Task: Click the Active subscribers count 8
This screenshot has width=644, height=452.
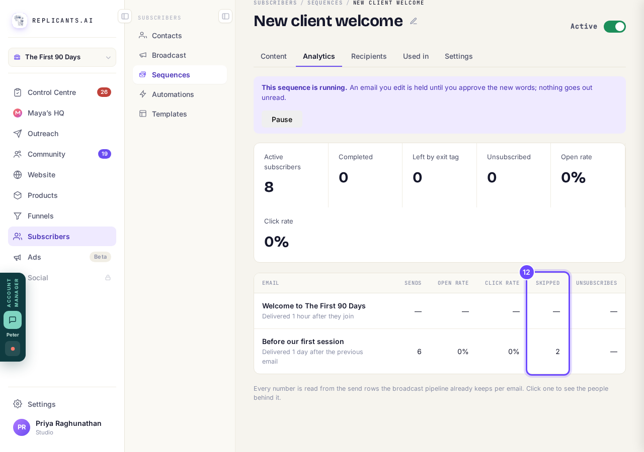Action: 269,187
